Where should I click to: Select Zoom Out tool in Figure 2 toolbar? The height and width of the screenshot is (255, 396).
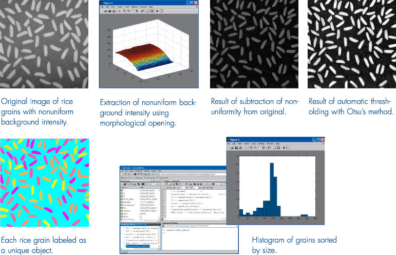255,148
